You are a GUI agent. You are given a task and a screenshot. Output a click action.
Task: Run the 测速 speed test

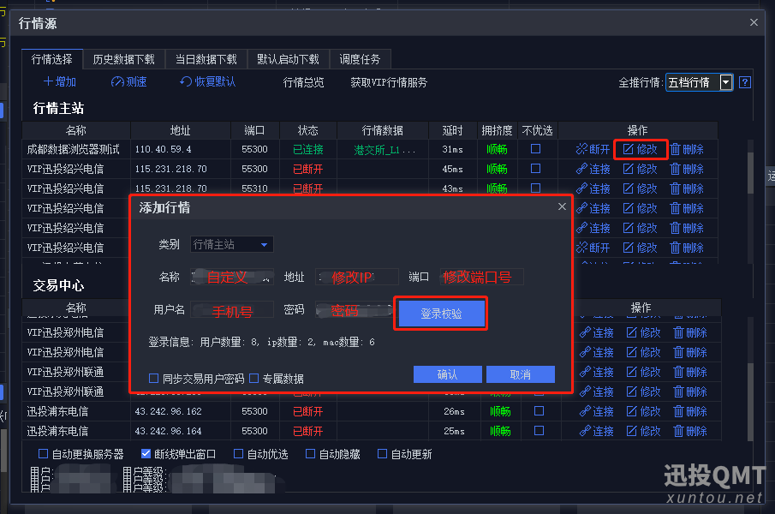coord(128,82)
